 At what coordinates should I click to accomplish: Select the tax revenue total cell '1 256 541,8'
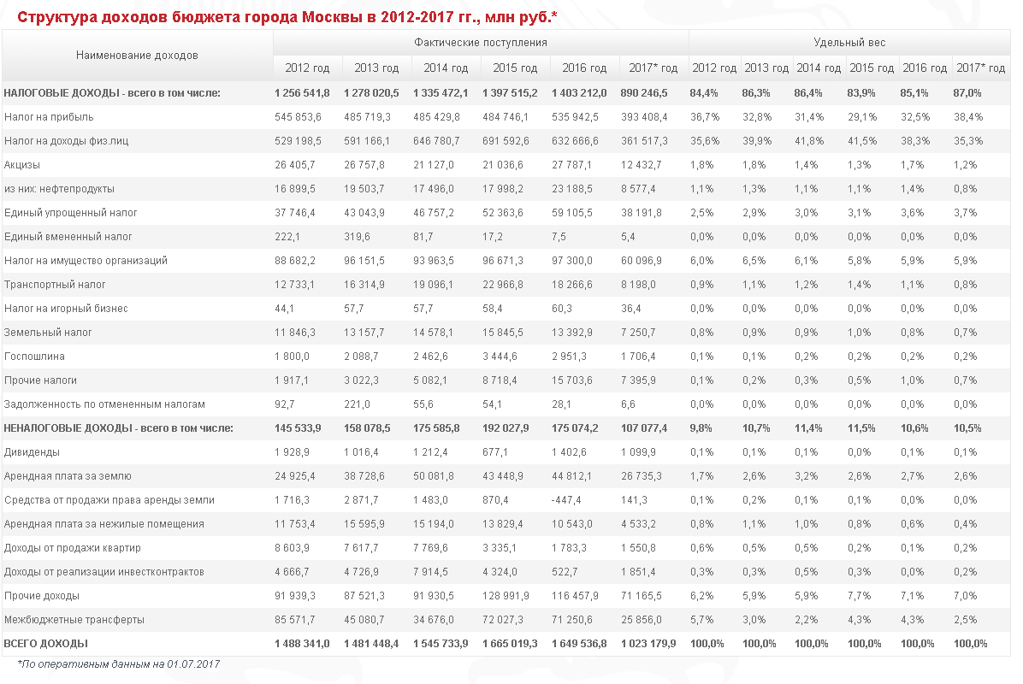tap(302, 93)
